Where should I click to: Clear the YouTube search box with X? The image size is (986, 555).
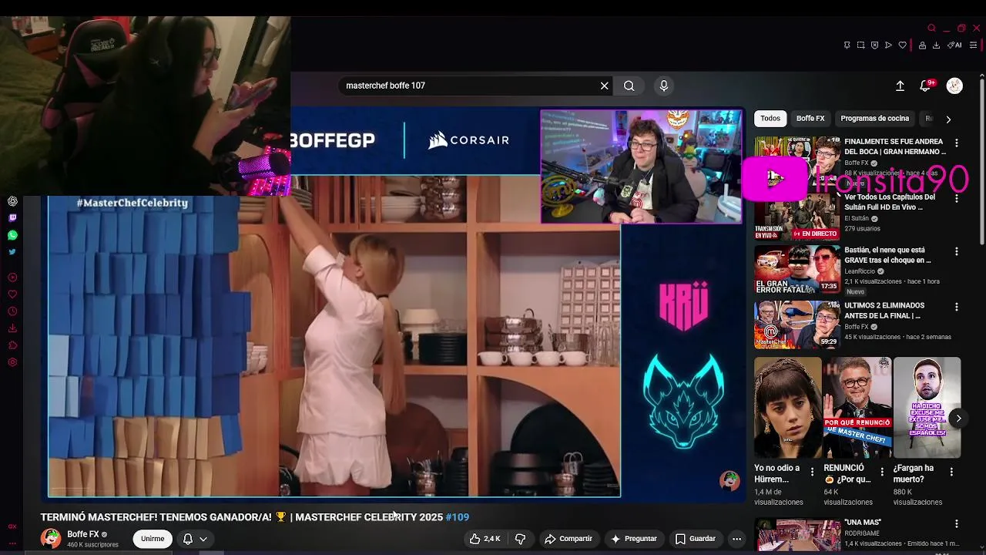[x=604, y=86]
